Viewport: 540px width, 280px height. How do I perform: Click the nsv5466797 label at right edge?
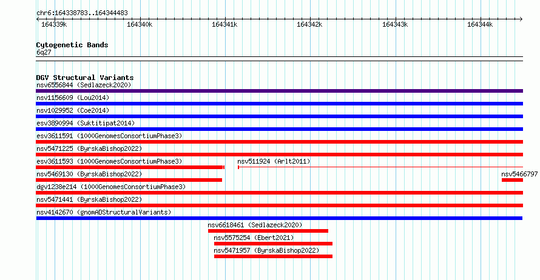[519, 174]
